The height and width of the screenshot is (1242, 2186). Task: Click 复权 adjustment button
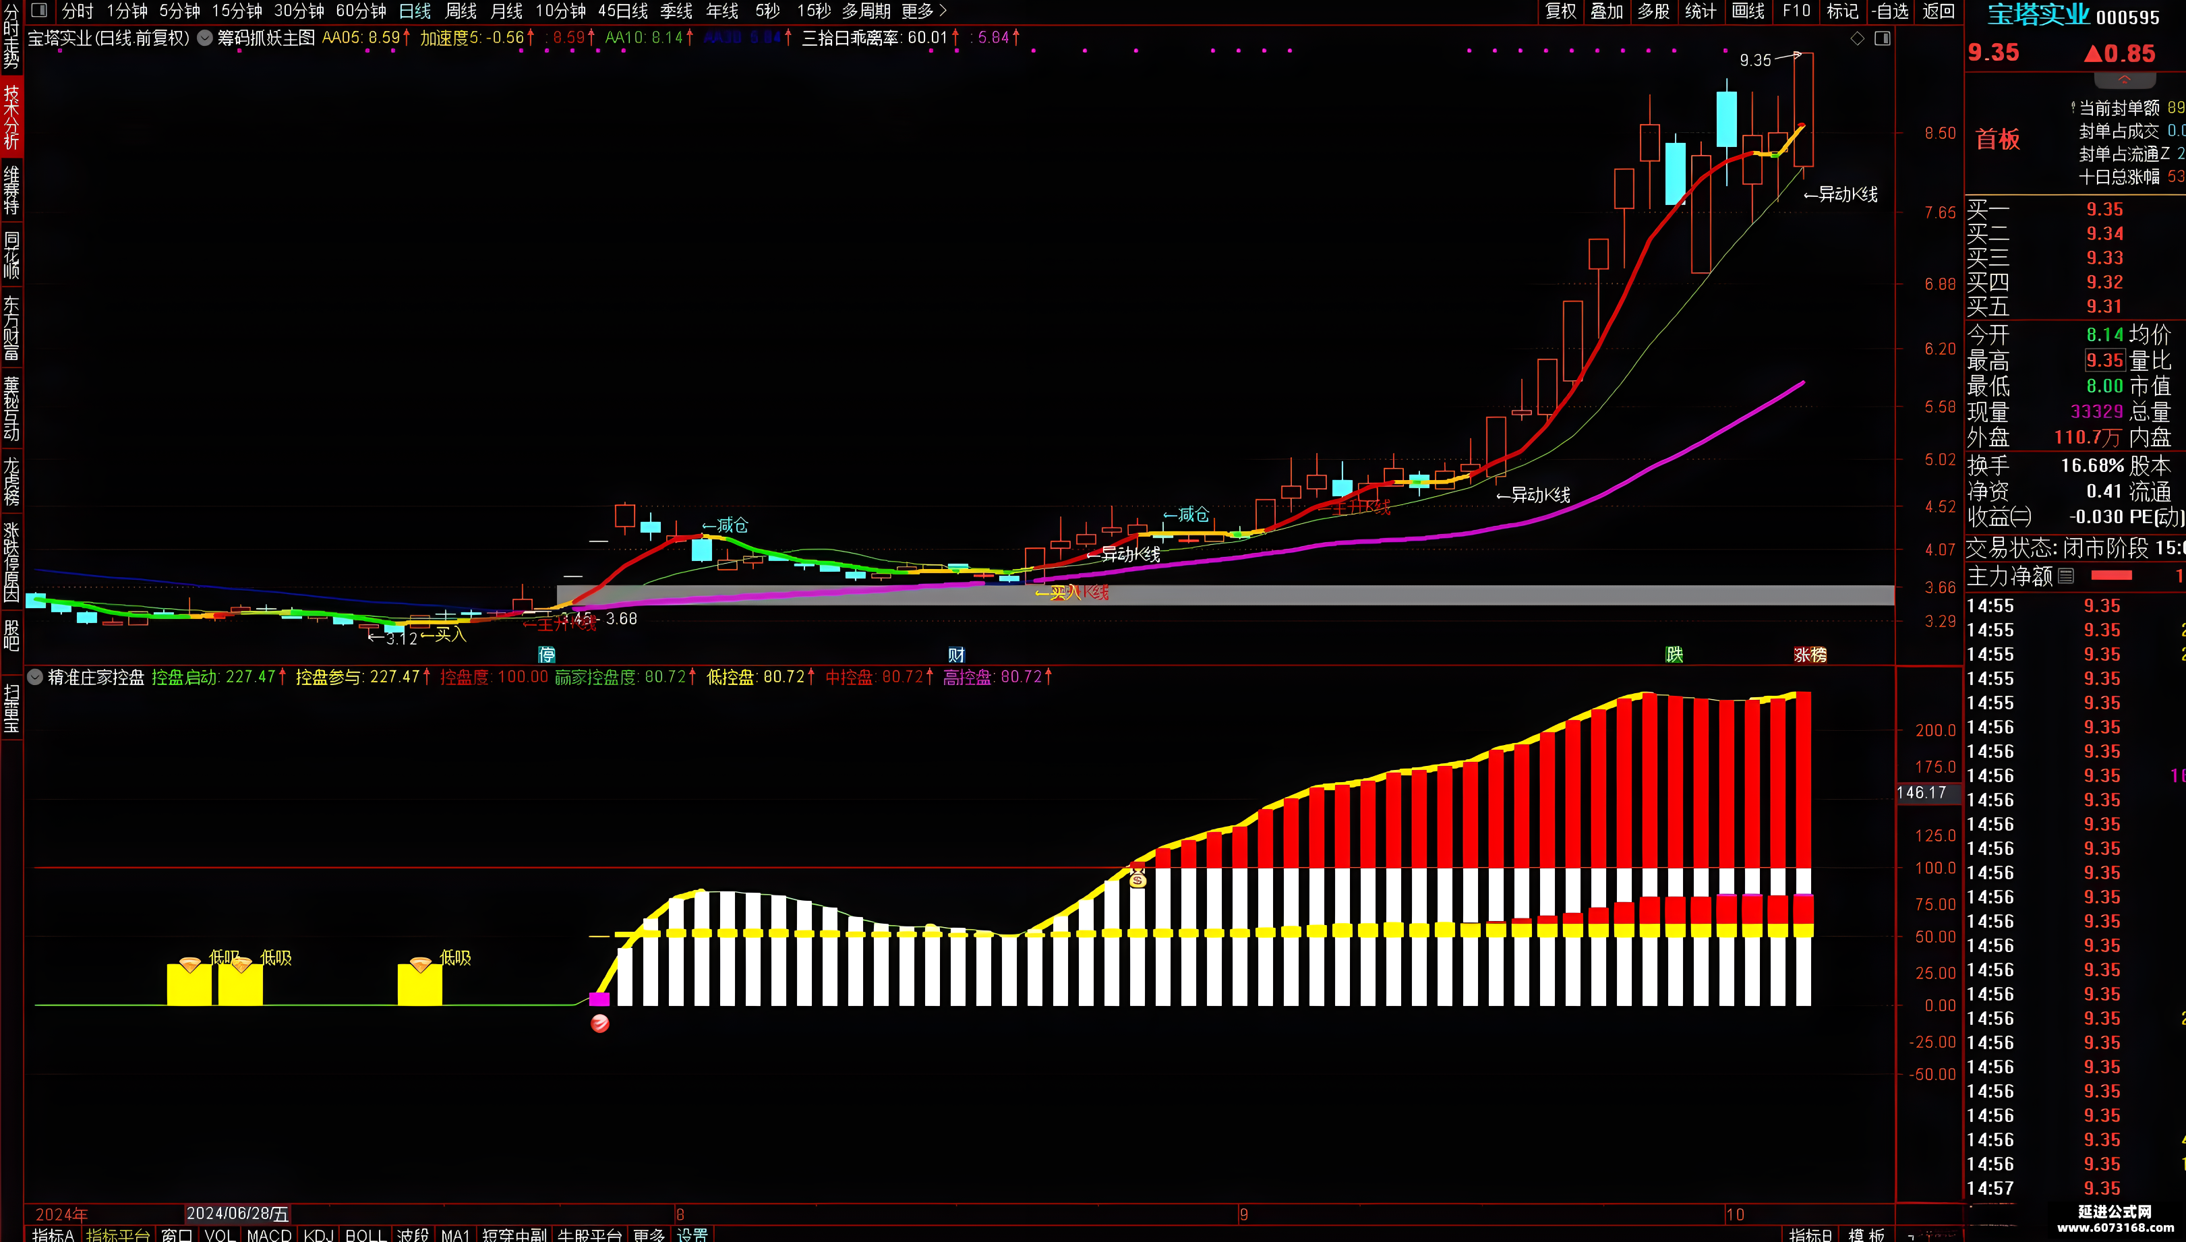click(1561, 11)
